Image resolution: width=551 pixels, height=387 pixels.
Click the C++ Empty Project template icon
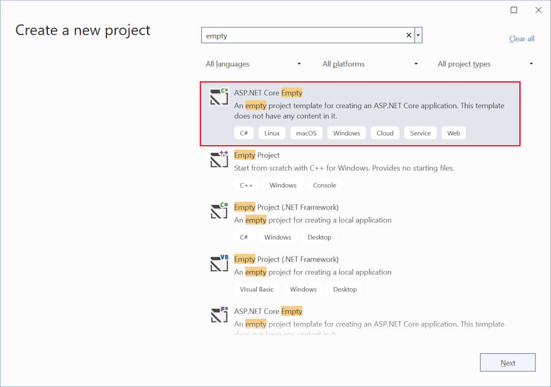click(219, 160)
